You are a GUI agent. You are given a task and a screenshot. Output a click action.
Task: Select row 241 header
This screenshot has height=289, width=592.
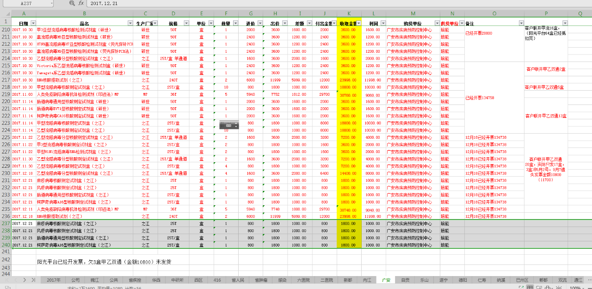coord(6,252)
